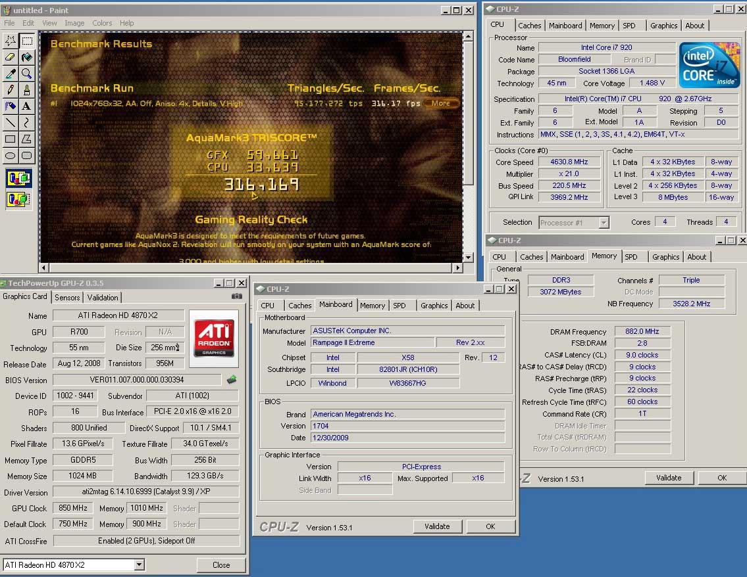Click the Intel Core i7 logo in CPU-Z
The width and height of the screenshot is (747, 577).
coord(709,65)
